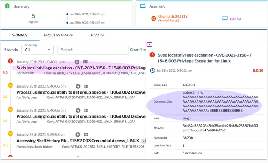Click the User value zingo

[186, 118]
